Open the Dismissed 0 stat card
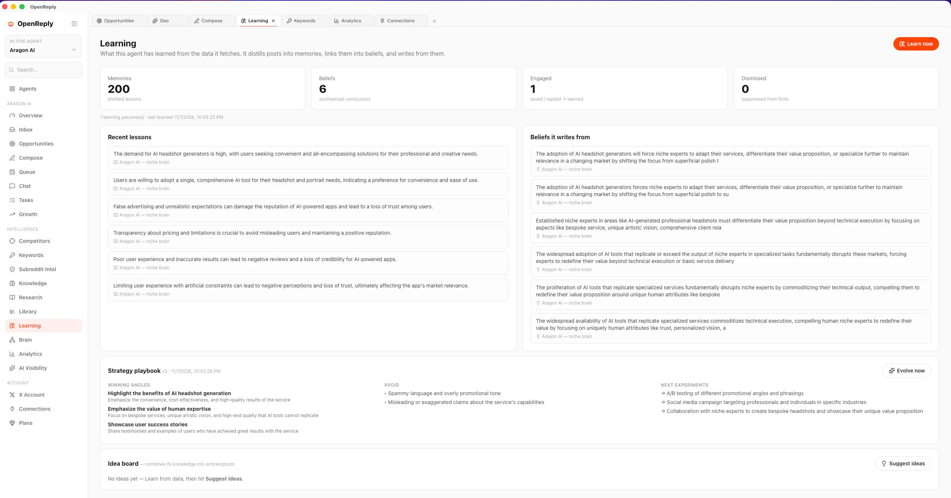Screen dimensions: 951x498 pyautogui.click(x=836, y=88)
